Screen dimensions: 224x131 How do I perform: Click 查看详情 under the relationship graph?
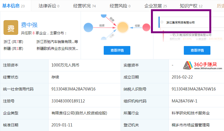117,50
